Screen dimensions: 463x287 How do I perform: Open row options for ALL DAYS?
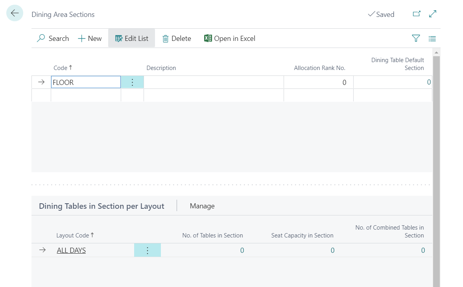148,250
